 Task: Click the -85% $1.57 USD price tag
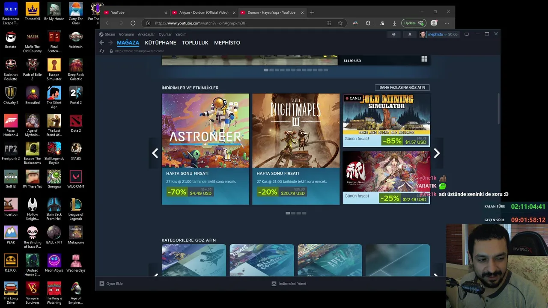pos(405,141)
